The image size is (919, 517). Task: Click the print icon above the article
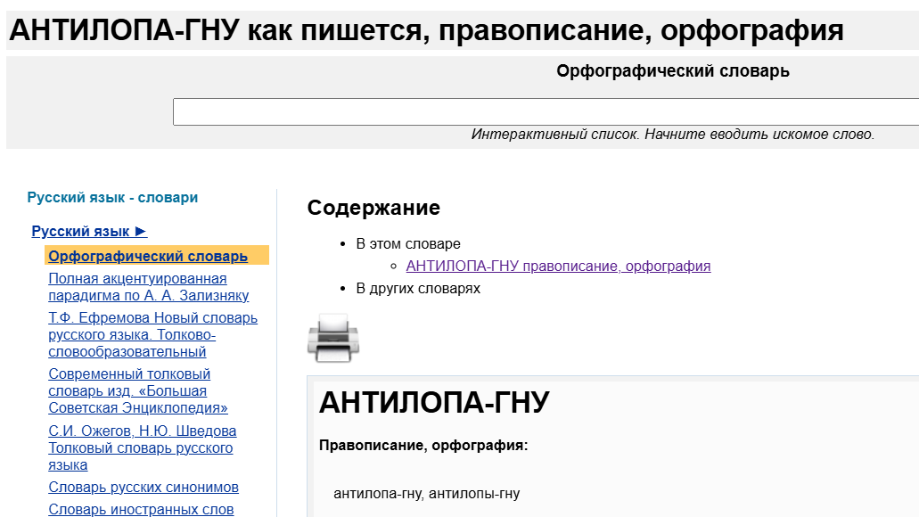click(333, 339)
